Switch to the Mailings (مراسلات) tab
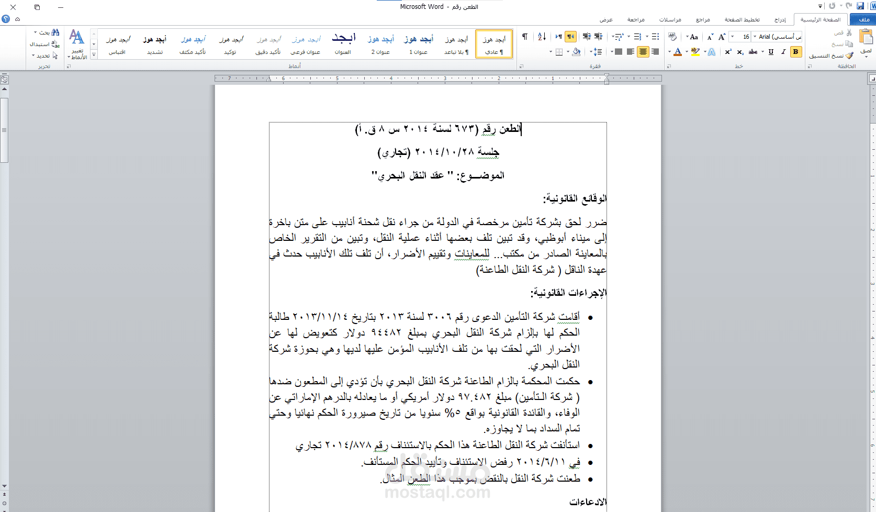The height and width of the screenshot is (512, 876). pos(670,19)
